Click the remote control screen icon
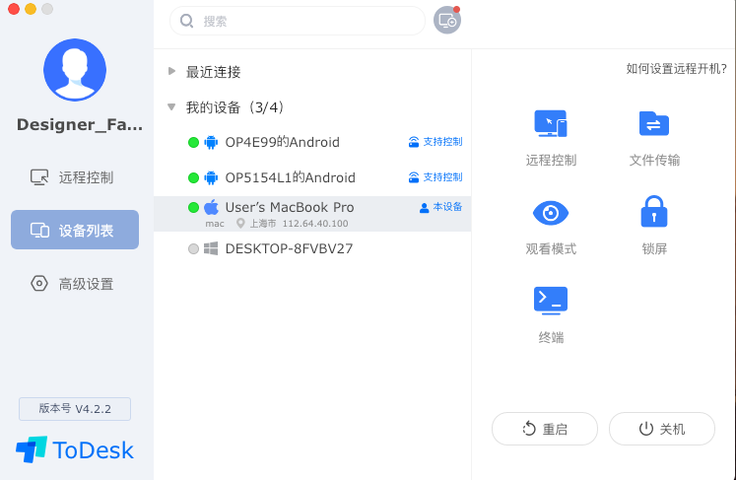Image resolution: width=736 pixels, height=480 pixels. click(551, 123)
